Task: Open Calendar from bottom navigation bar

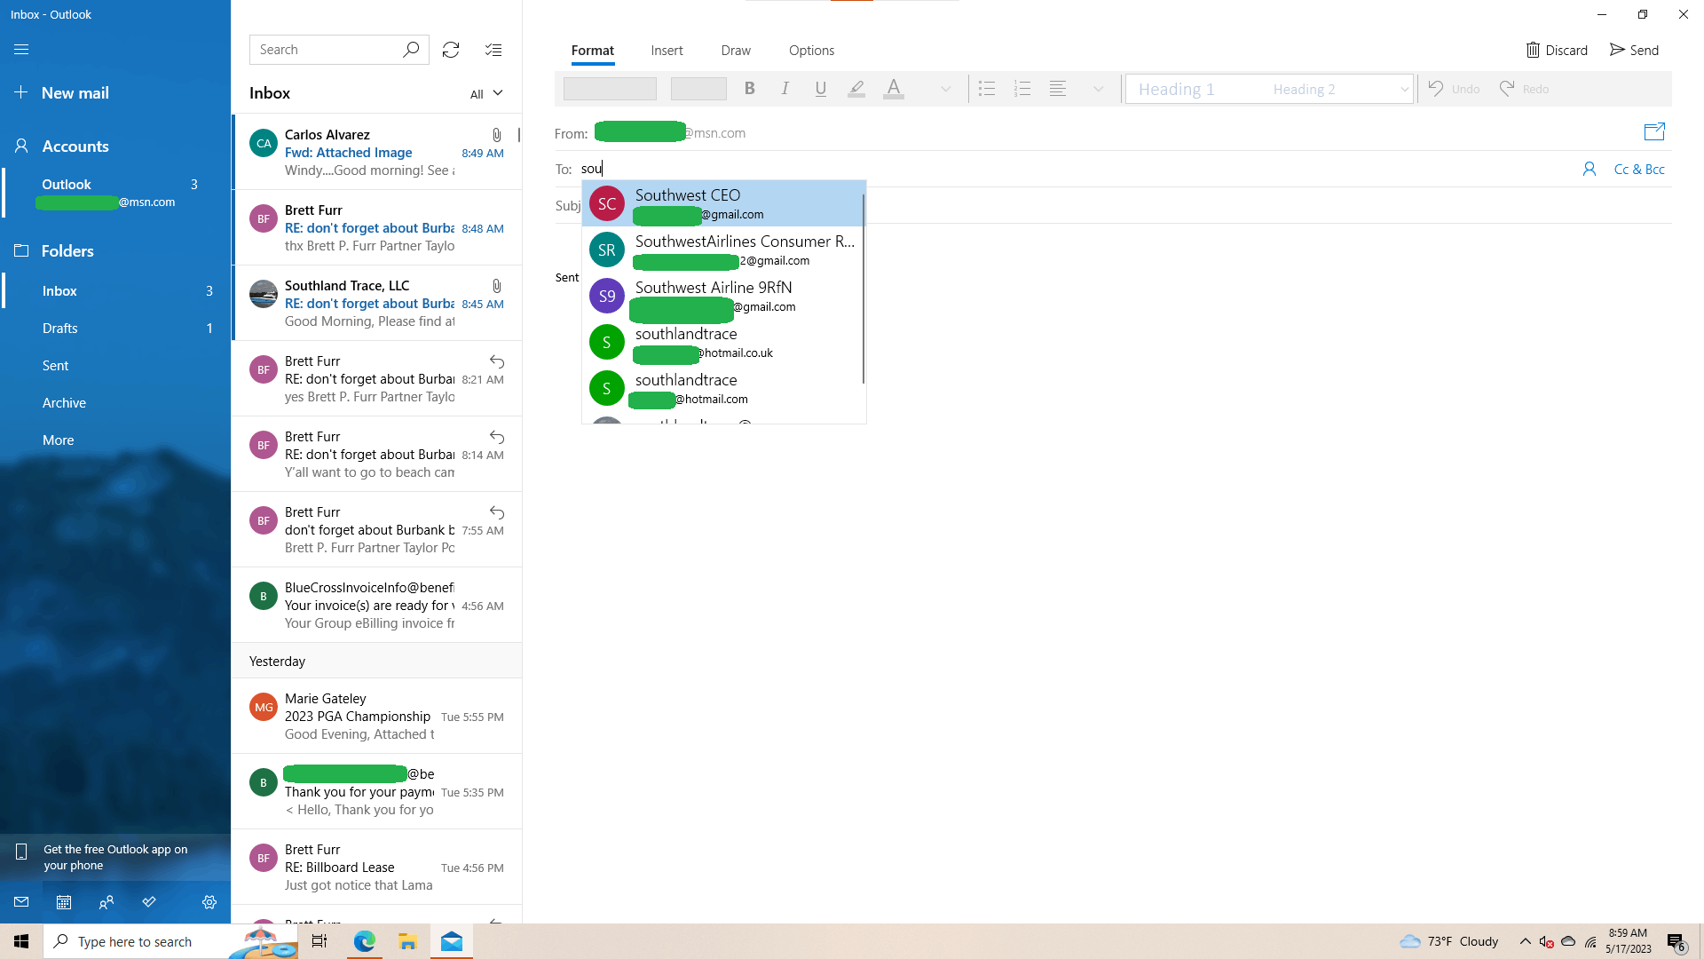Action: pos(64,902)
